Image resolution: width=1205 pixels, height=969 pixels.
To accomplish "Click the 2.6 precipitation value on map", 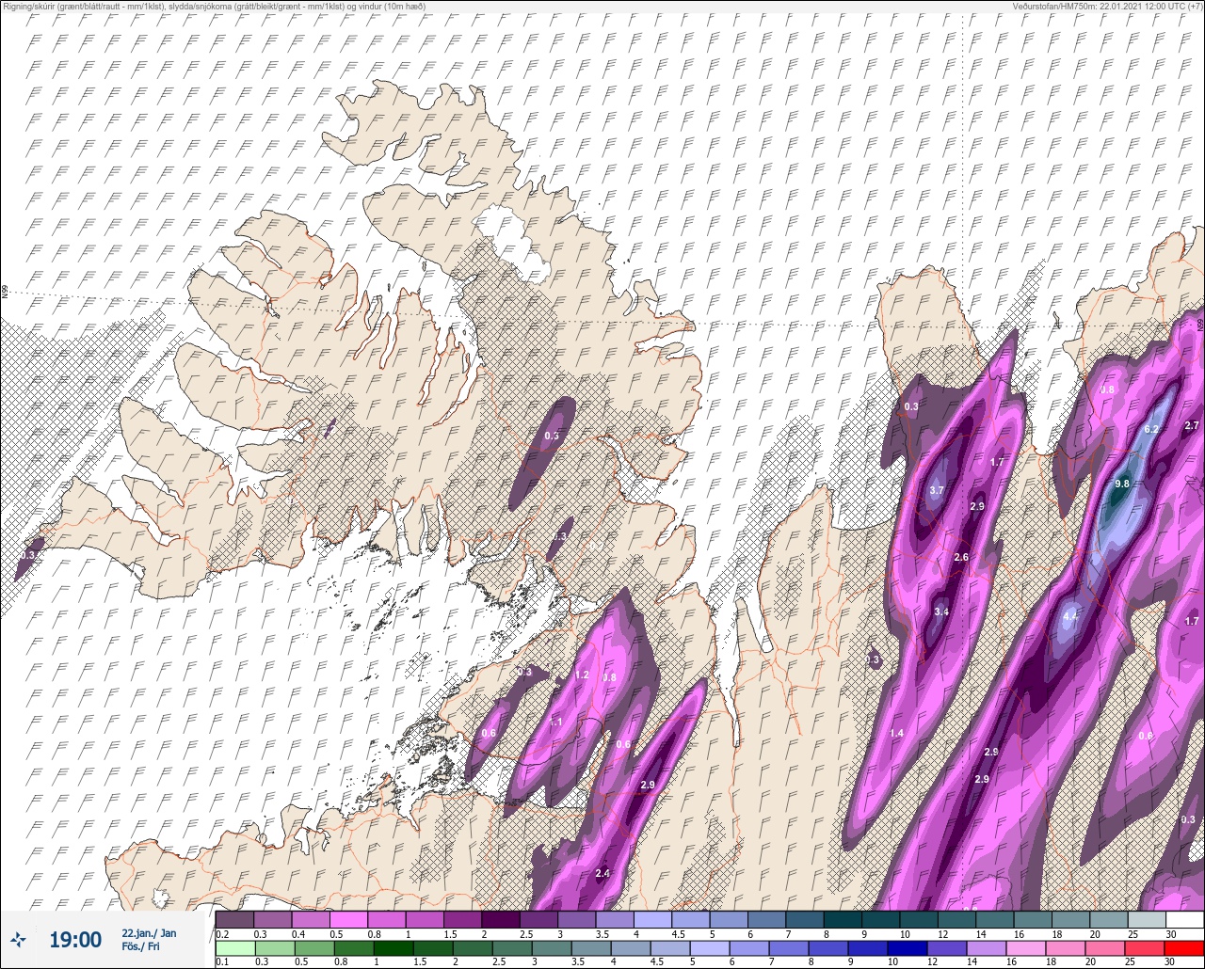I will 961,558.
